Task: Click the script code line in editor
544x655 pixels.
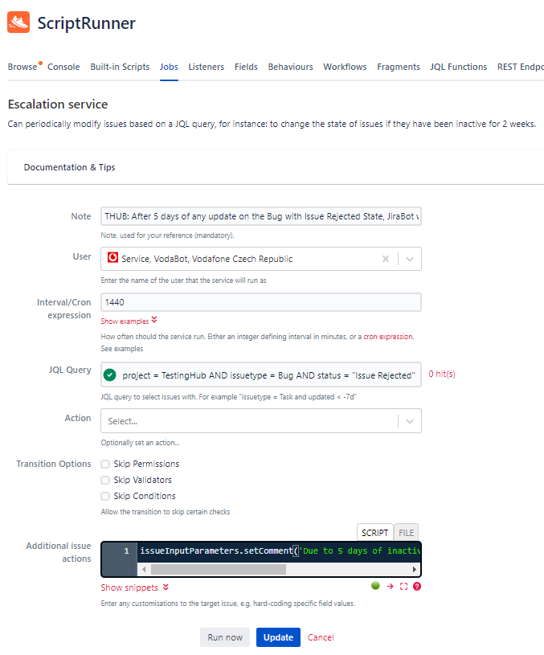Action: pos(279,551)
